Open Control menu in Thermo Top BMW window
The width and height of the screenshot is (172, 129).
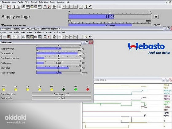pos(30,32)
